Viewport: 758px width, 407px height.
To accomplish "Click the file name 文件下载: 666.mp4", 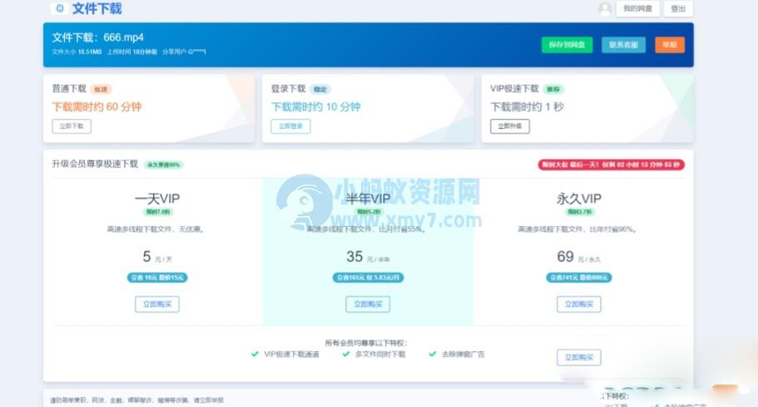I will [97, 37].
